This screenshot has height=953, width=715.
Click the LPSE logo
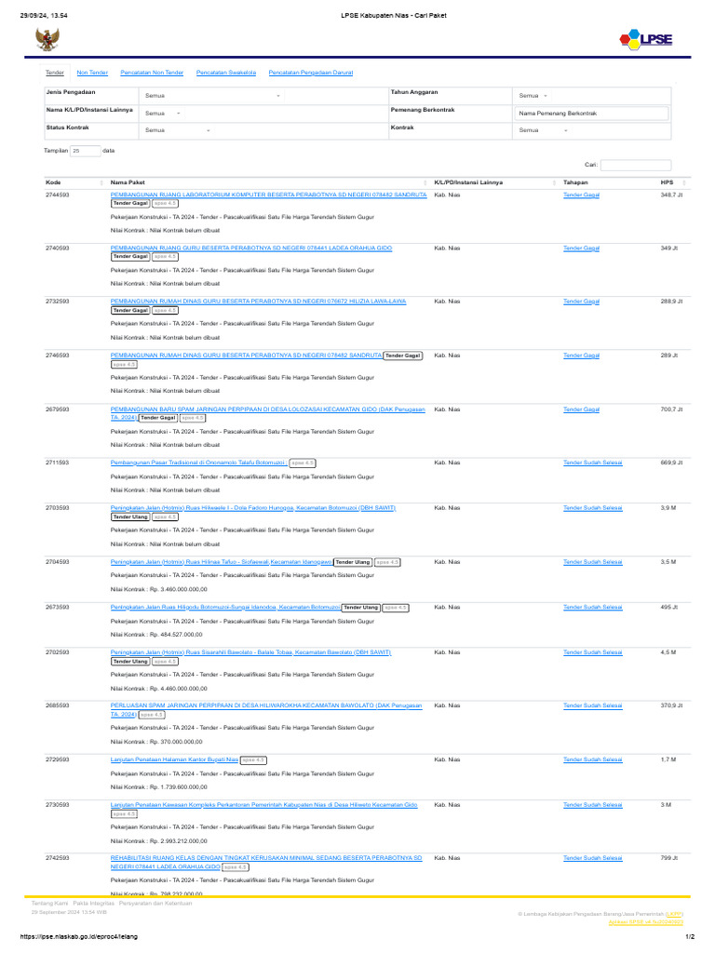[646, 39]
